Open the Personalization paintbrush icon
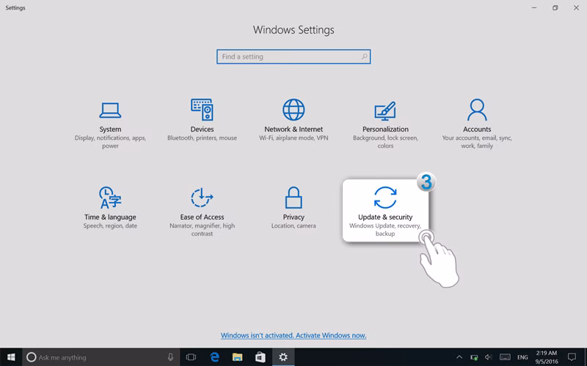This screenshot has height=366, width=587. [385, 111]
